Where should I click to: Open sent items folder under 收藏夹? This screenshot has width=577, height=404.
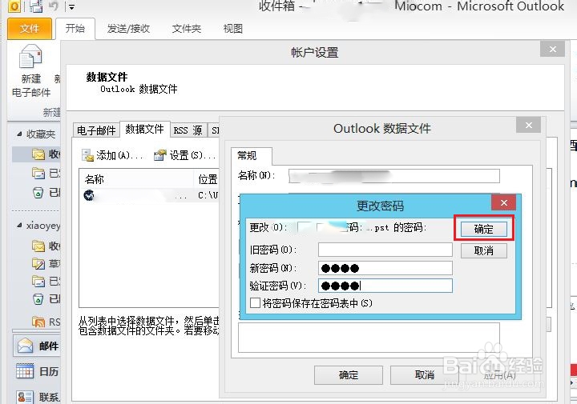[x=46, y=173]
